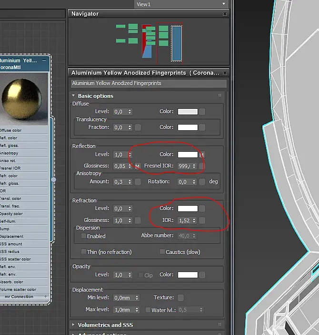Collapse the material node with minus icon

(44, 61)
